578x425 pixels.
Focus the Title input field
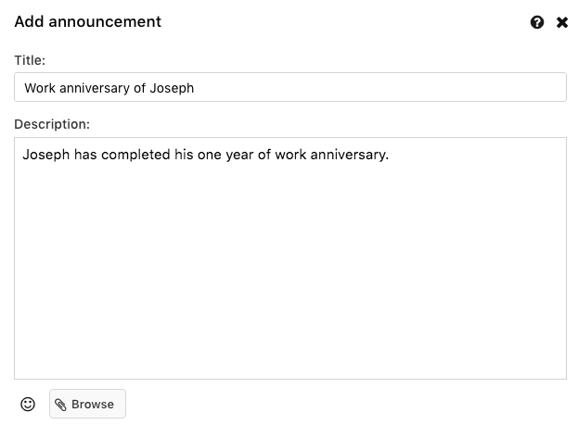(x=290, y=87)
